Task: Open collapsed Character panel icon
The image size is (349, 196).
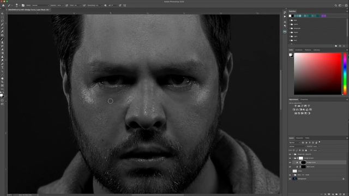Action: pos(285,22)
